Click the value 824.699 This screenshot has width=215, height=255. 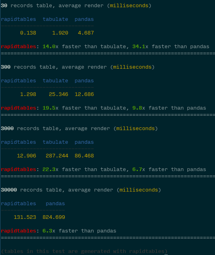point(54,217)
